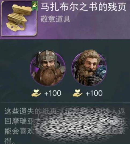Click the +100 value under second dwarf

pyautogui.click(x=94, y=93)
